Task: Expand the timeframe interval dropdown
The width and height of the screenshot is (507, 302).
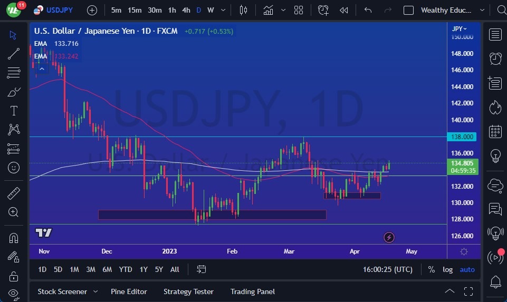Action: pyautogui.click(x=223, y=11)
